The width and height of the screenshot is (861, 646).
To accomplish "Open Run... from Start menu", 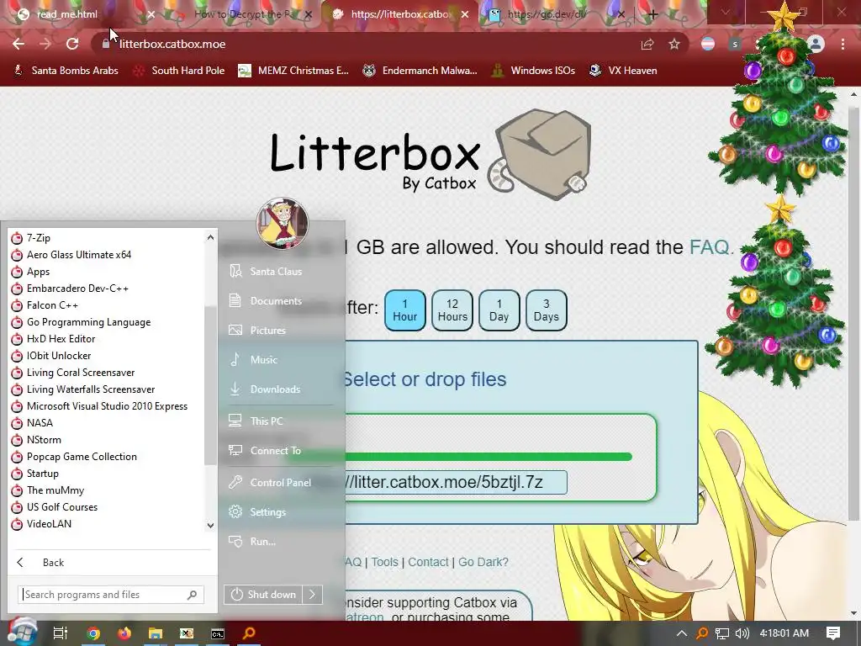I will click(x=262, y=542).
